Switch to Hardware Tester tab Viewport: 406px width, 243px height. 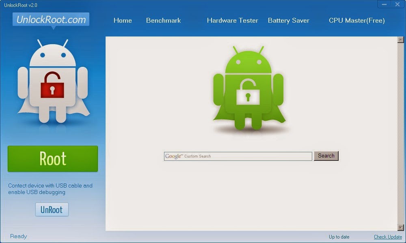click(x=233, y=20)
